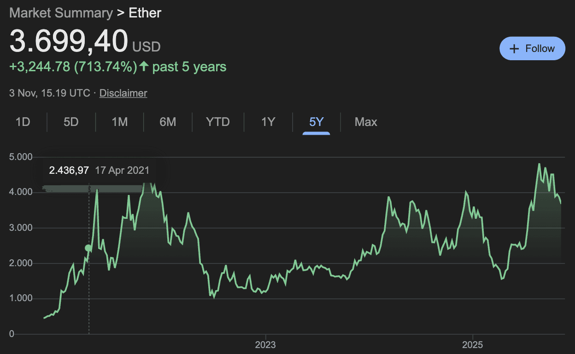Show the 1M price chart
The height and width of the screenshot is (354, 575).
119,122
